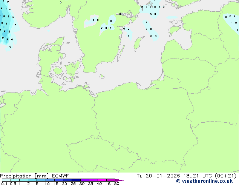Click the 10–15 mm legend color swatch

[50, 180]
